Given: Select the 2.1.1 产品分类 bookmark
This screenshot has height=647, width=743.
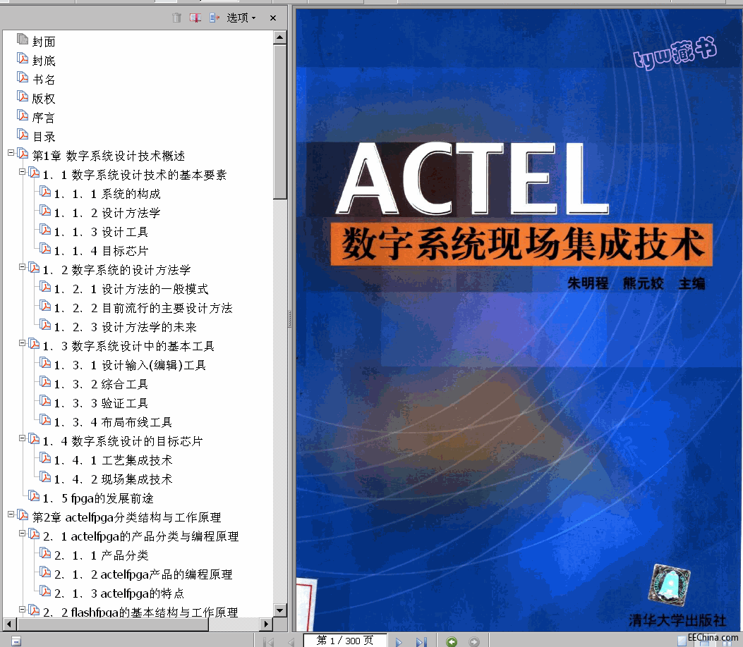Looking at the screenshot, I should [101, 555].
